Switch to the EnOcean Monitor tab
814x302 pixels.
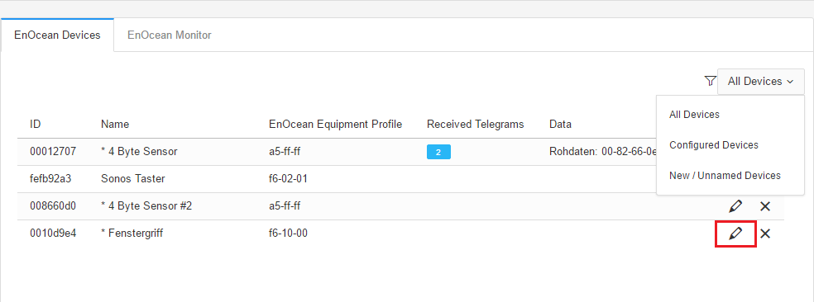(x=170, y=35)
